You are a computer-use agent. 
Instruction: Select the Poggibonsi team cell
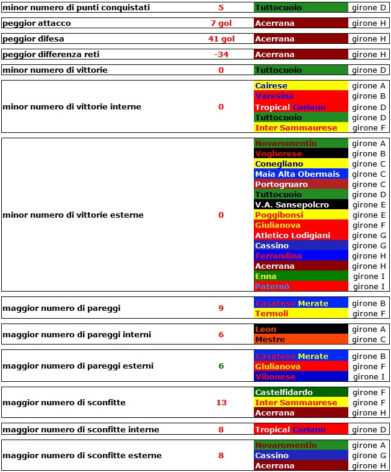click(x=301, y=215)
